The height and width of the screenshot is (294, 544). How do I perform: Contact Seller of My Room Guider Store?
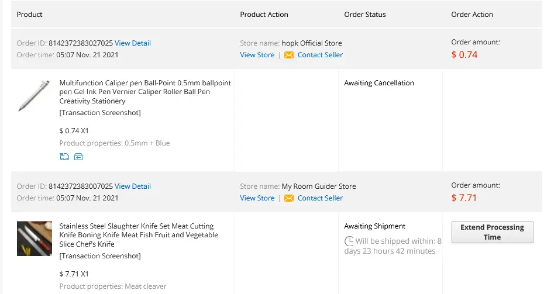coord(320,198)
